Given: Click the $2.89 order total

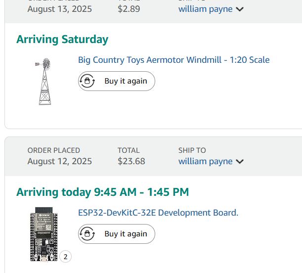Looking at the screenshot, I should coord(129,9).
